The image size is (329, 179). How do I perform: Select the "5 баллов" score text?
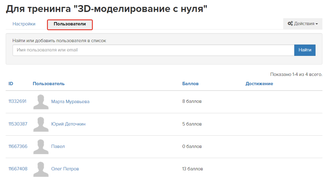[x=192, y=124]
